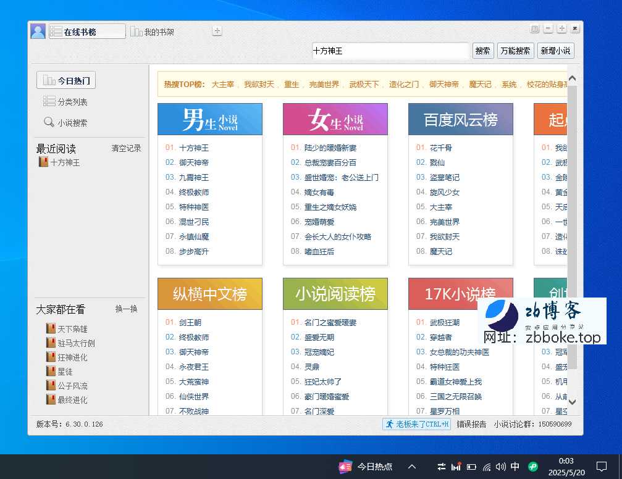The height and width of the screenshot is (479, 622).
Task: Open 狂妃太帅了 in 小说阅读榜
Action: [323, 382]
